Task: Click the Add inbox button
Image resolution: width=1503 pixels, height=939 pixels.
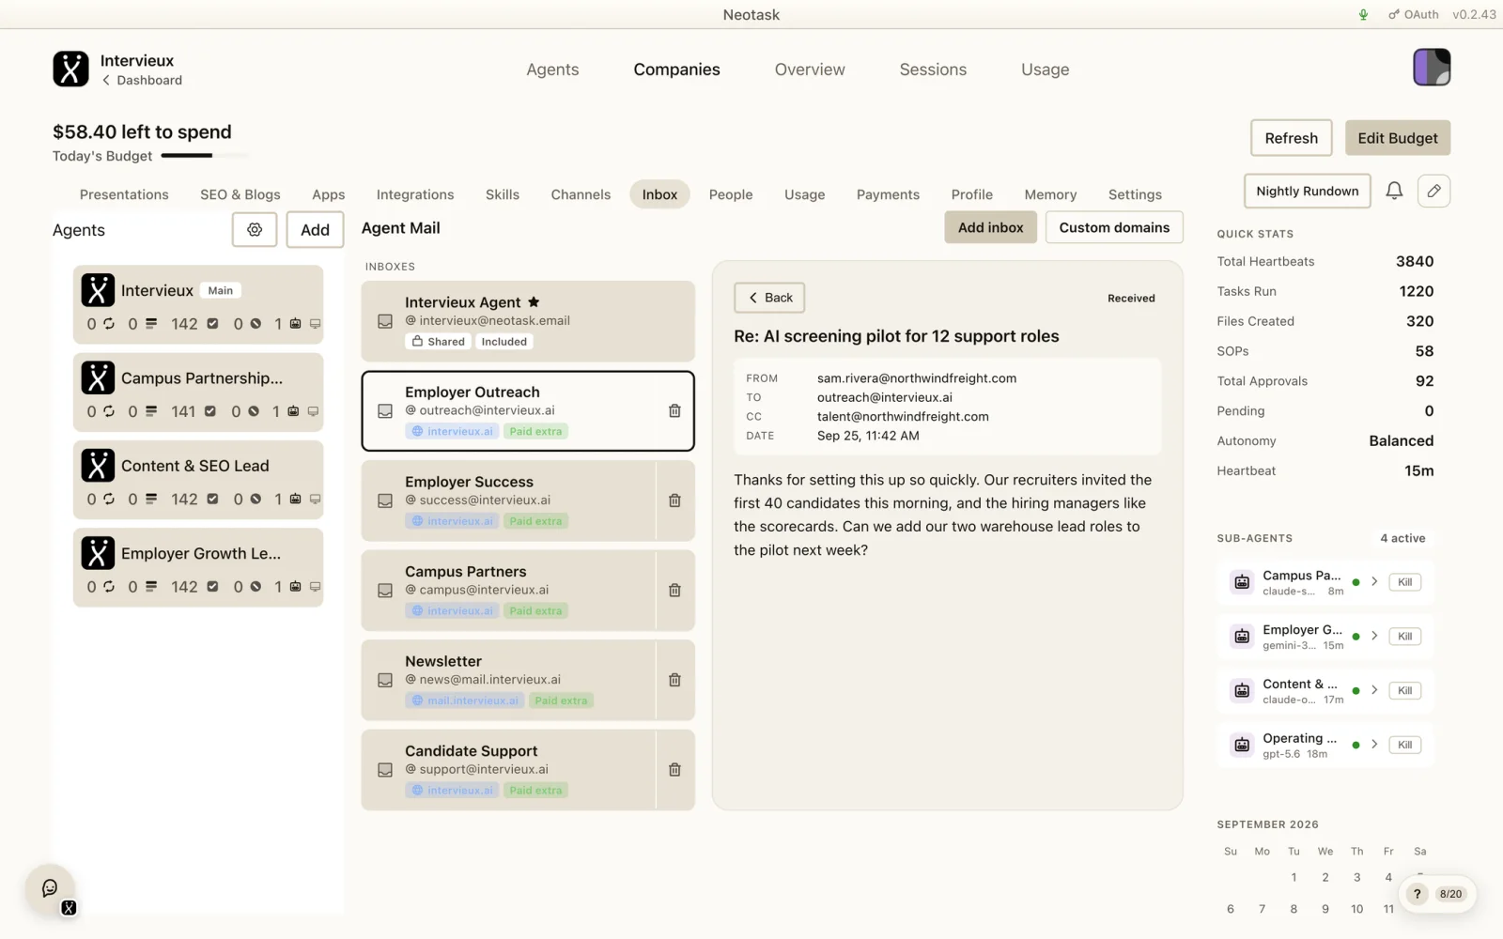Action: click(x=990, y=227)
